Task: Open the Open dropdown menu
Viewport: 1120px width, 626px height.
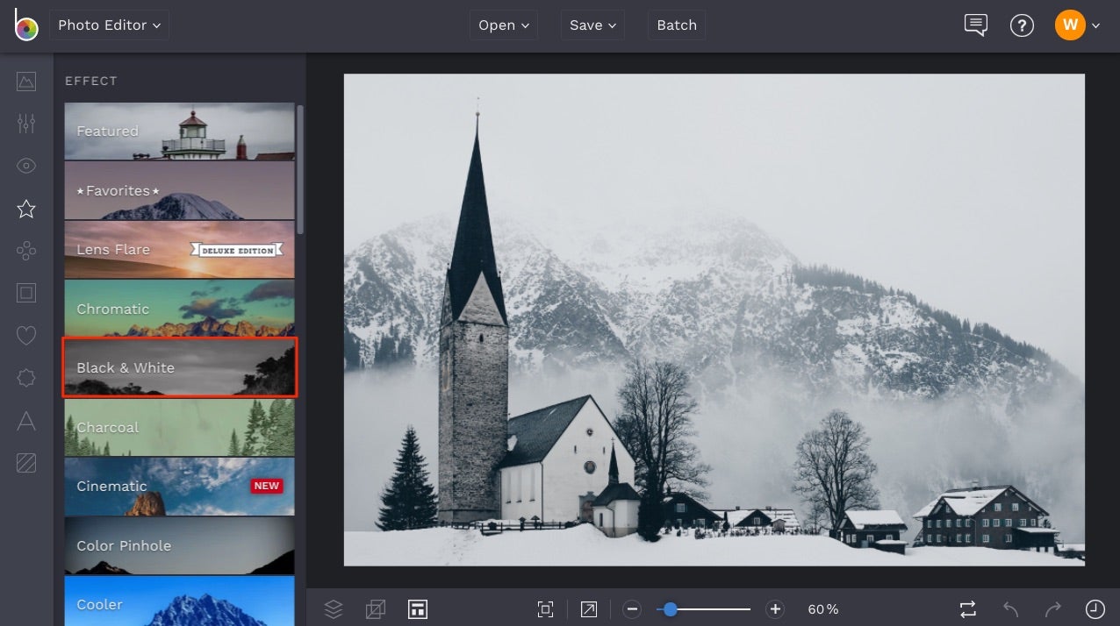Action: 503,25
